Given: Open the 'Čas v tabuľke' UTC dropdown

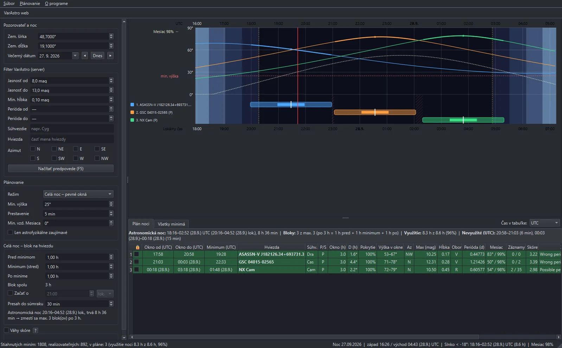Looking at the screenshot, I should 545,223.
